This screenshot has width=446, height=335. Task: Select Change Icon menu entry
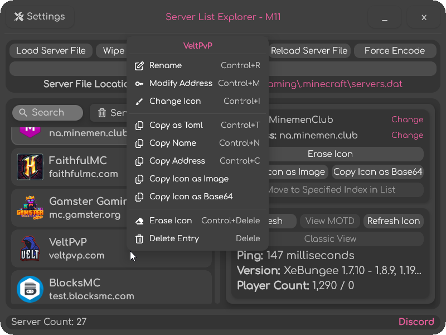click(197, 102)
